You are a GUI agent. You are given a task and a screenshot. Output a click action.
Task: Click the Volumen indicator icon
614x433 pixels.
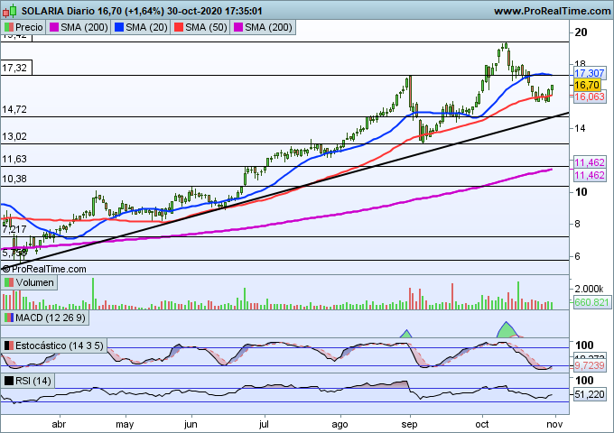tap(9, 283)
